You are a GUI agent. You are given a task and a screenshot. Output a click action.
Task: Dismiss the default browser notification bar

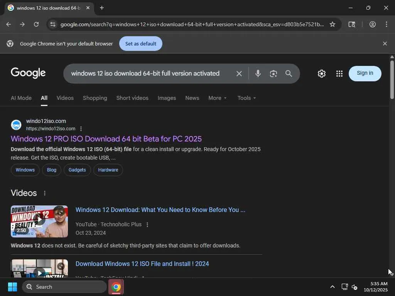tap(385, 44)
